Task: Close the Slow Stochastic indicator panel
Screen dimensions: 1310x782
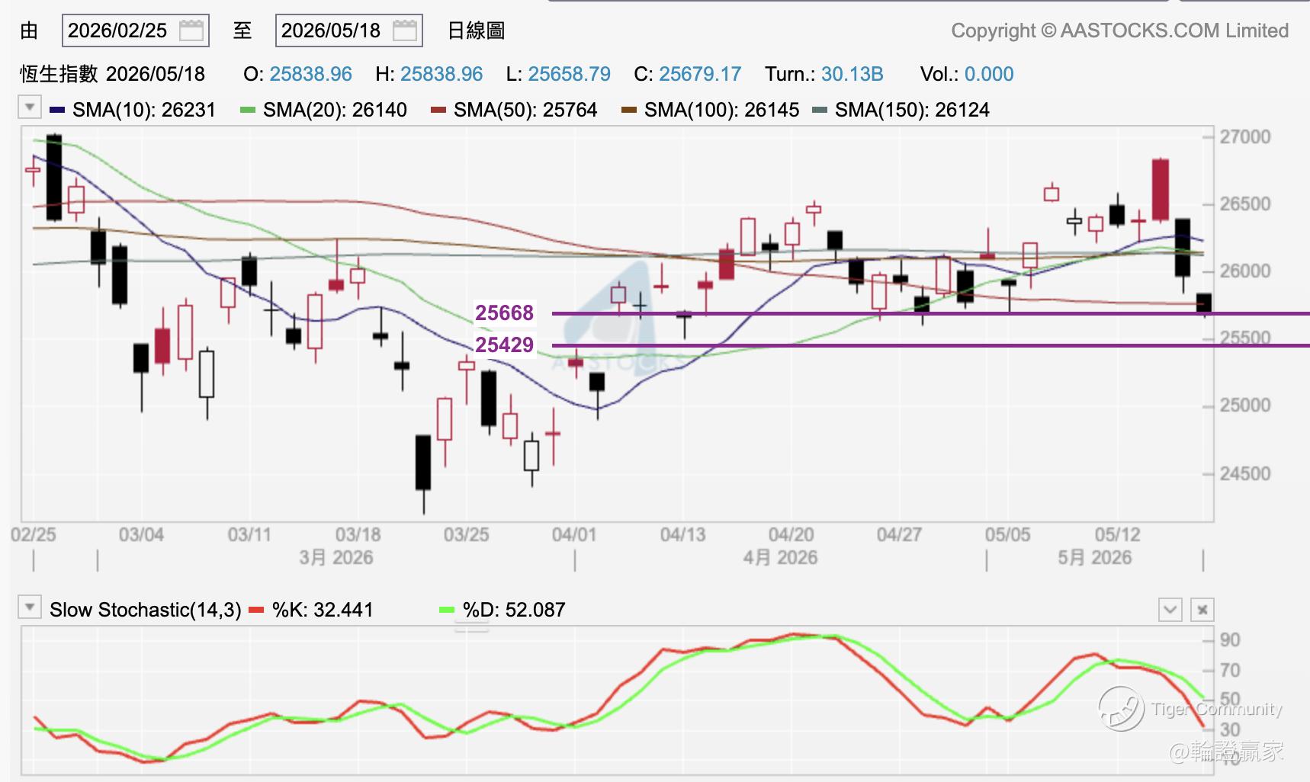Action: pyautogui.click(x=1202, y=610)
